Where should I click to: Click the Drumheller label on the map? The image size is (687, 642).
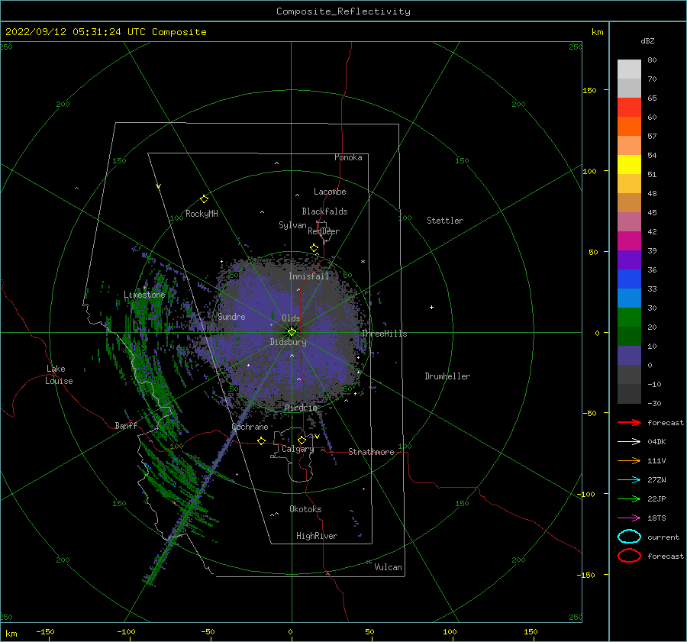[x=447, y=376]
